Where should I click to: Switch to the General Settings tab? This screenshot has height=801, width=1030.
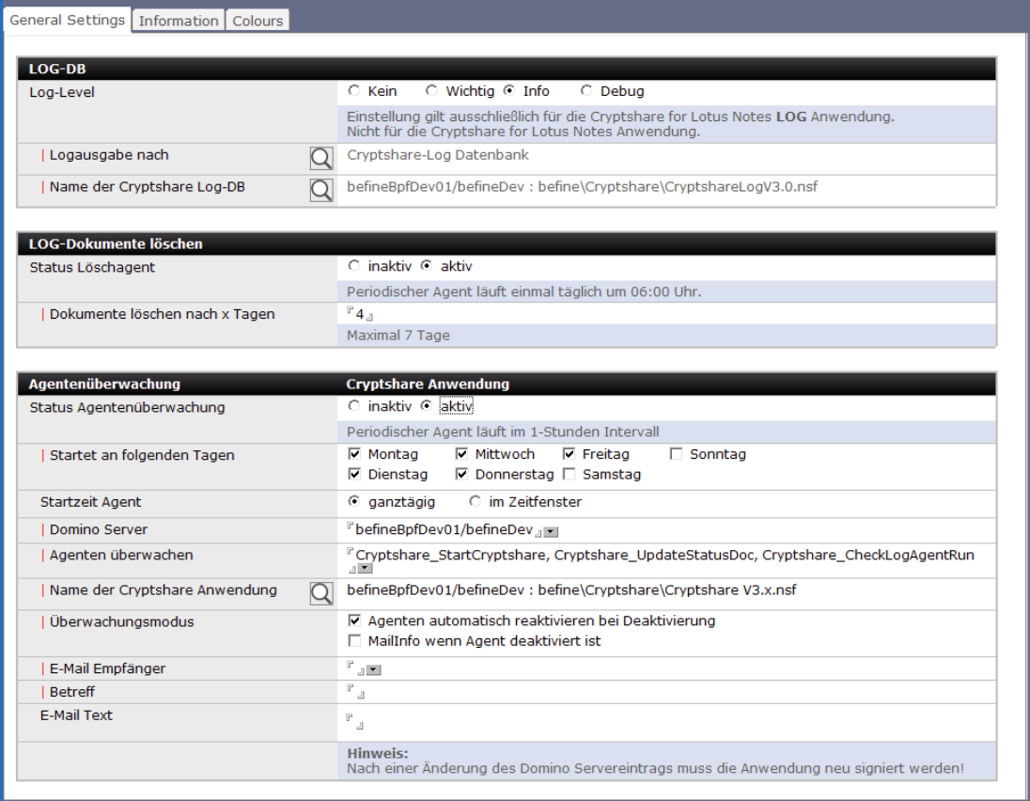(x=67, y=20)
